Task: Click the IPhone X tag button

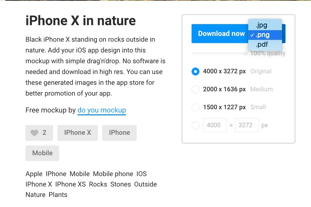Action: (x=77, y=133)
